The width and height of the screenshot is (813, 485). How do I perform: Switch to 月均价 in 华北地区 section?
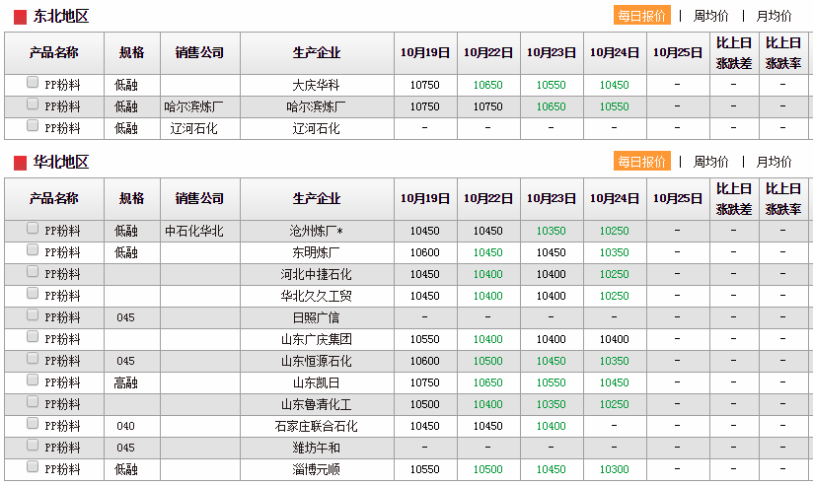pyautogui.click(x=774, y=163)
